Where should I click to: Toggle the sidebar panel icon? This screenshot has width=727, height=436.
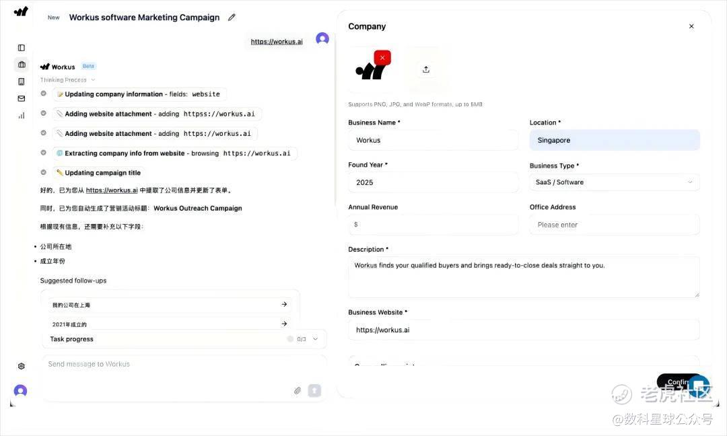22,48
